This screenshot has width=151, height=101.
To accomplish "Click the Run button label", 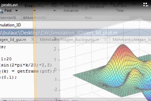I will pyautogui.click(x=54, y=6).
